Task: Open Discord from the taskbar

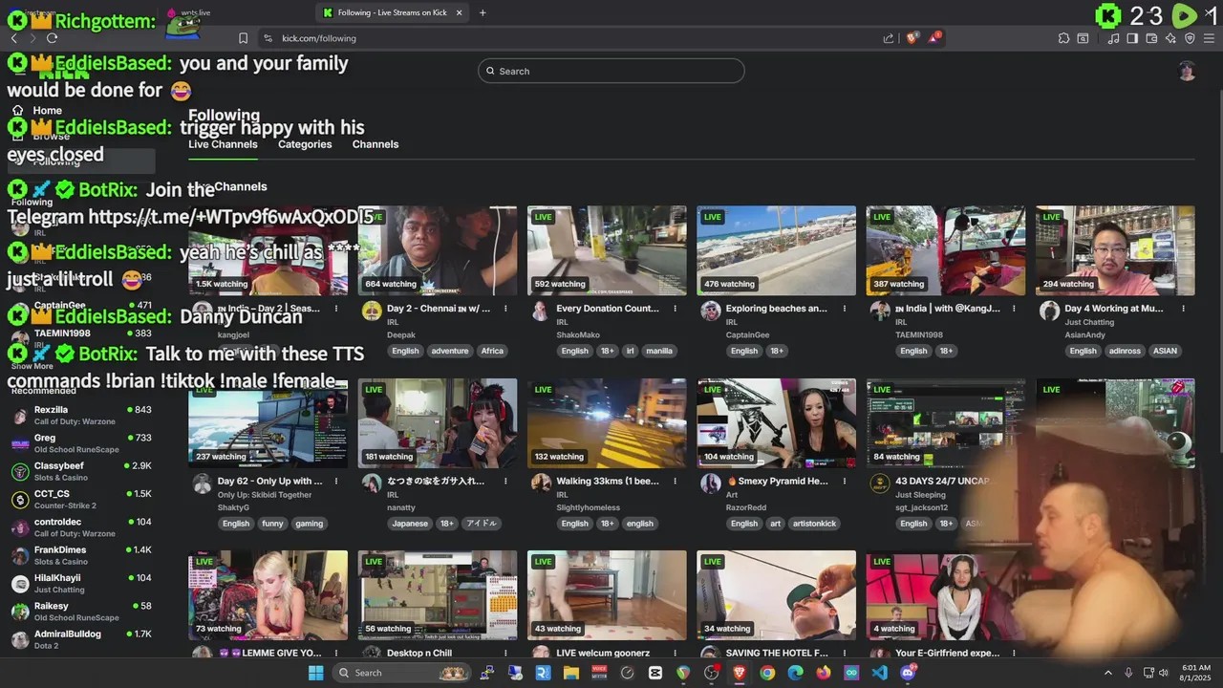Action: [x=908, y=673]
